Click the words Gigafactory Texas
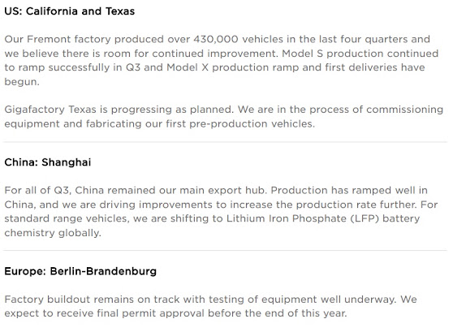Image resolution: width=453 pixels, height=332 pixels. [50, 110]
